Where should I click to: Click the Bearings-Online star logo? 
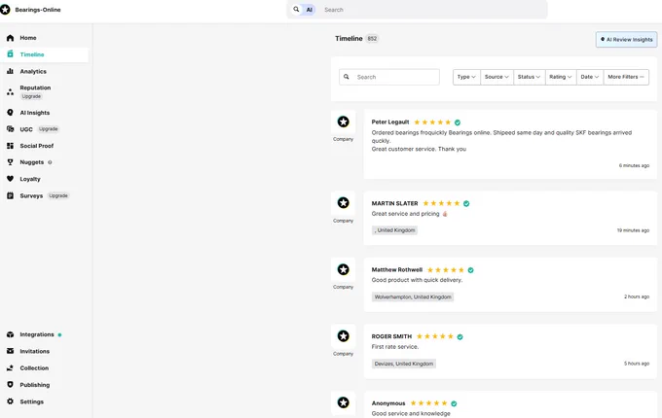(5, 10)
